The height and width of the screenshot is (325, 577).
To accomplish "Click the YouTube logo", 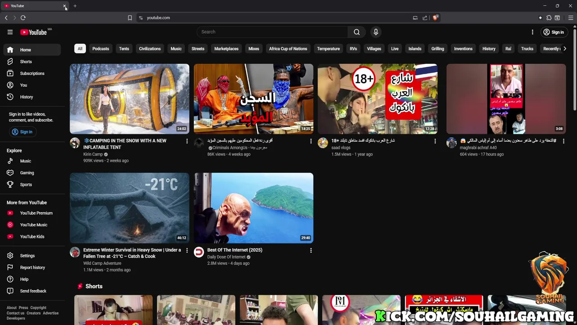I will point(33,32).
